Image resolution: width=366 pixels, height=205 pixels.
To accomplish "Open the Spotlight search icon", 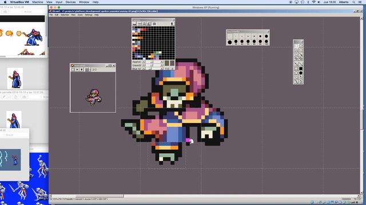I will (354, 2).
